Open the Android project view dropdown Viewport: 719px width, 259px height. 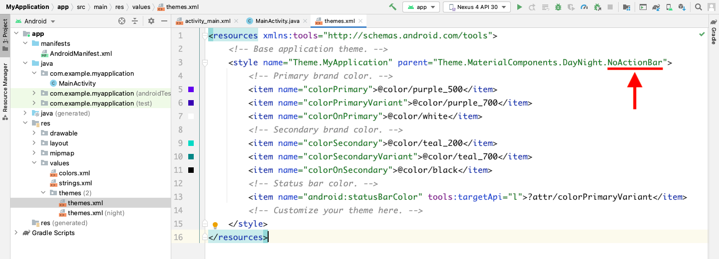[35, 21]
